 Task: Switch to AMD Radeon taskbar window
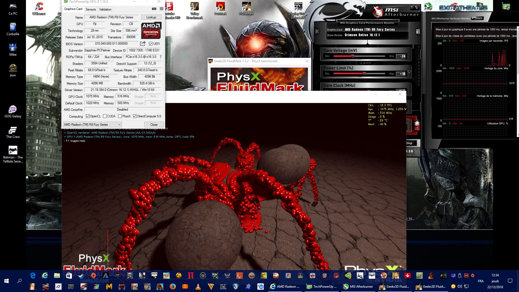284,286
